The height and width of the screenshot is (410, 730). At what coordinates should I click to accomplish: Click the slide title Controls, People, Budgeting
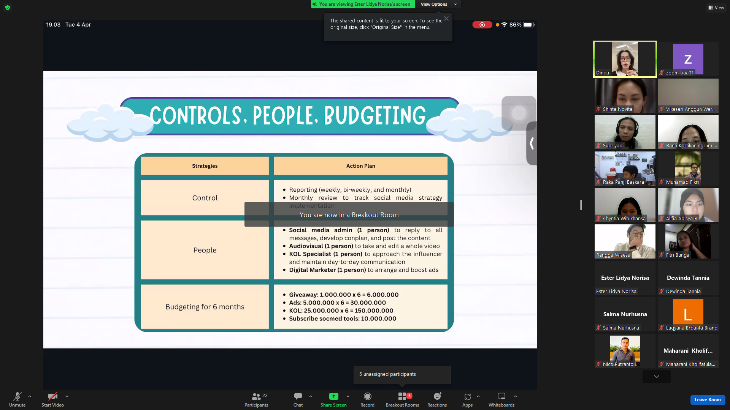point(288,115)
